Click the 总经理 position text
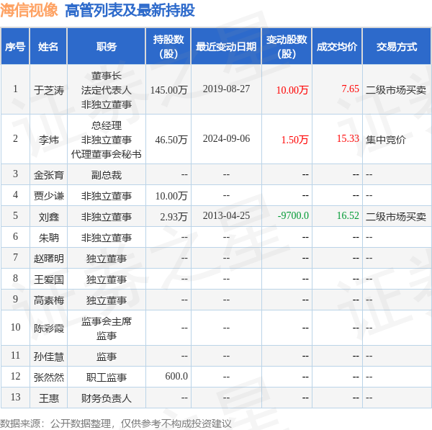This screenshot has width=432, height=430. click(107, 126)
